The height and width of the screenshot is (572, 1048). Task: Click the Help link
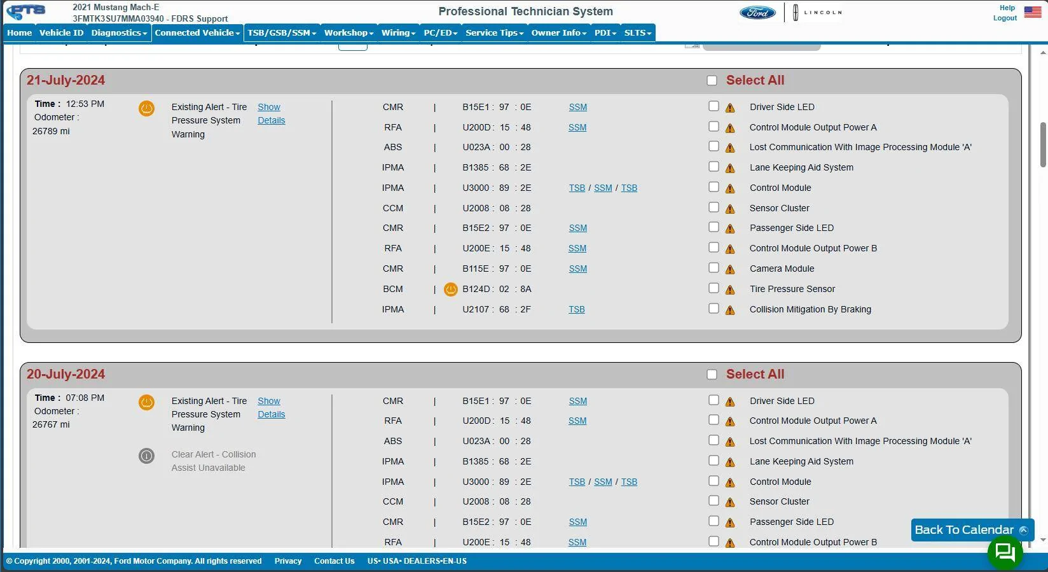1007,8
